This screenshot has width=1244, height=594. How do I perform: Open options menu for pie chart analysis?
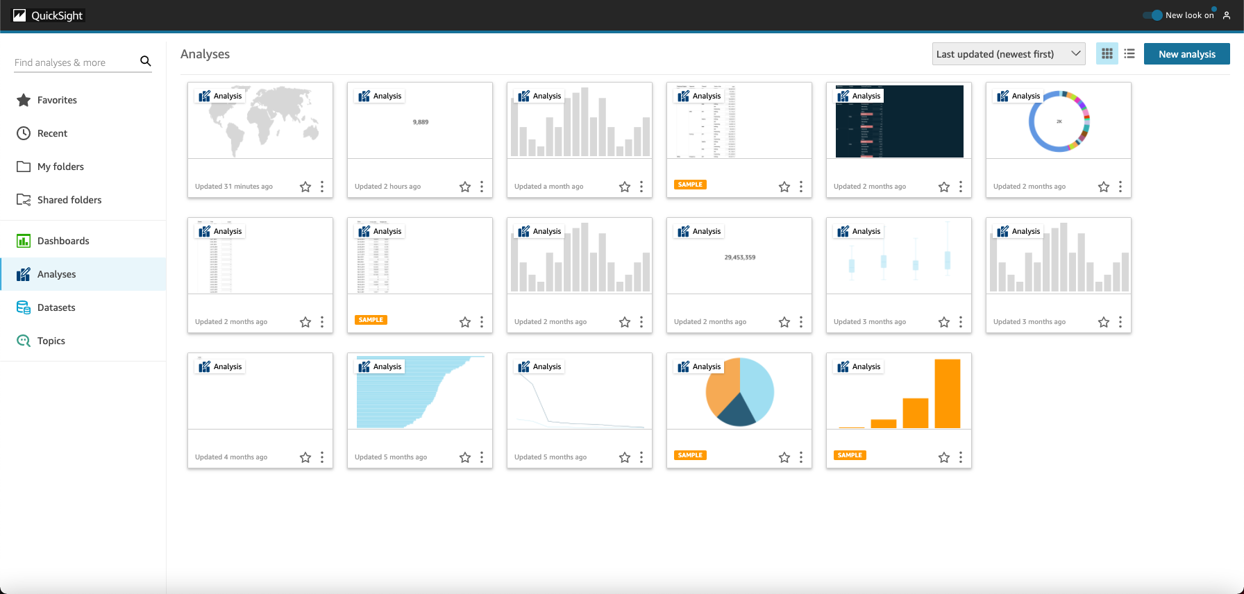pyautogui.click(x=801, y=457)
